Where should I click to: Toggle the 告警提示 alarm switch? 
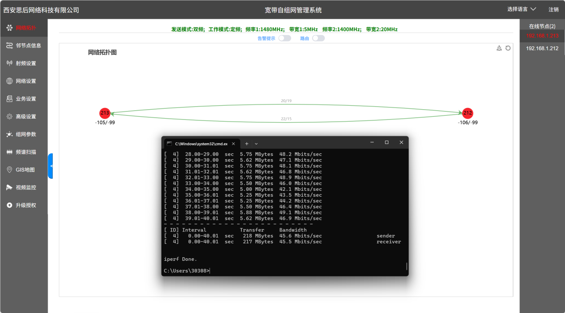285,38
